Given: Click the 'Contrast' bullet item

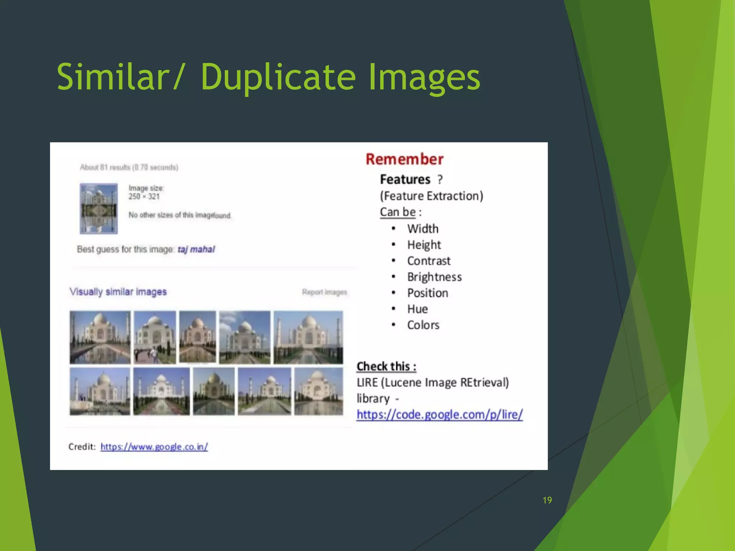Looking at the screenshot, I should (x=429, y=261).
